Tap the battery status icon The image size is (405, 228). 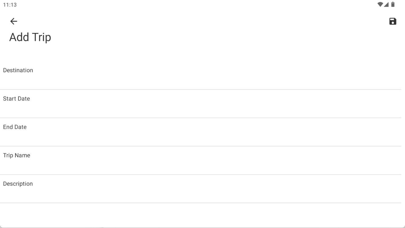[393, 5]
